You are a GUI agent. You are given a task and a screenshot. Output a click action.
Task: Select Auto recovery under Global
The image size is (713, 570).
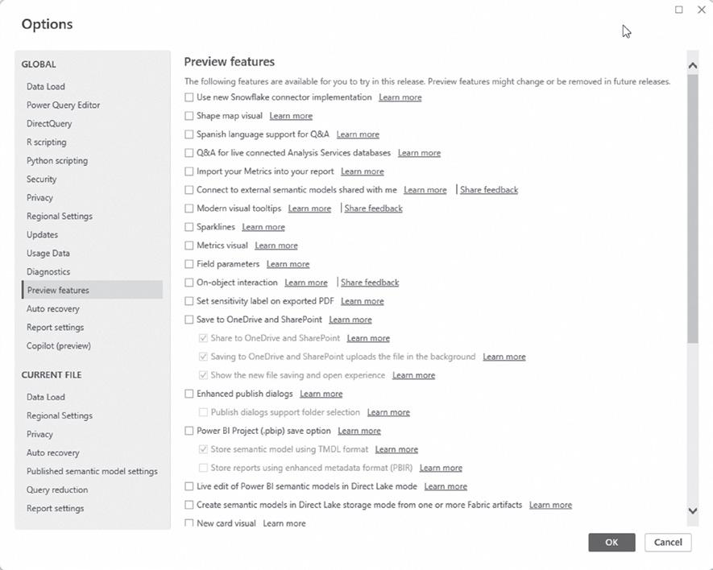[x=52, y=308]
